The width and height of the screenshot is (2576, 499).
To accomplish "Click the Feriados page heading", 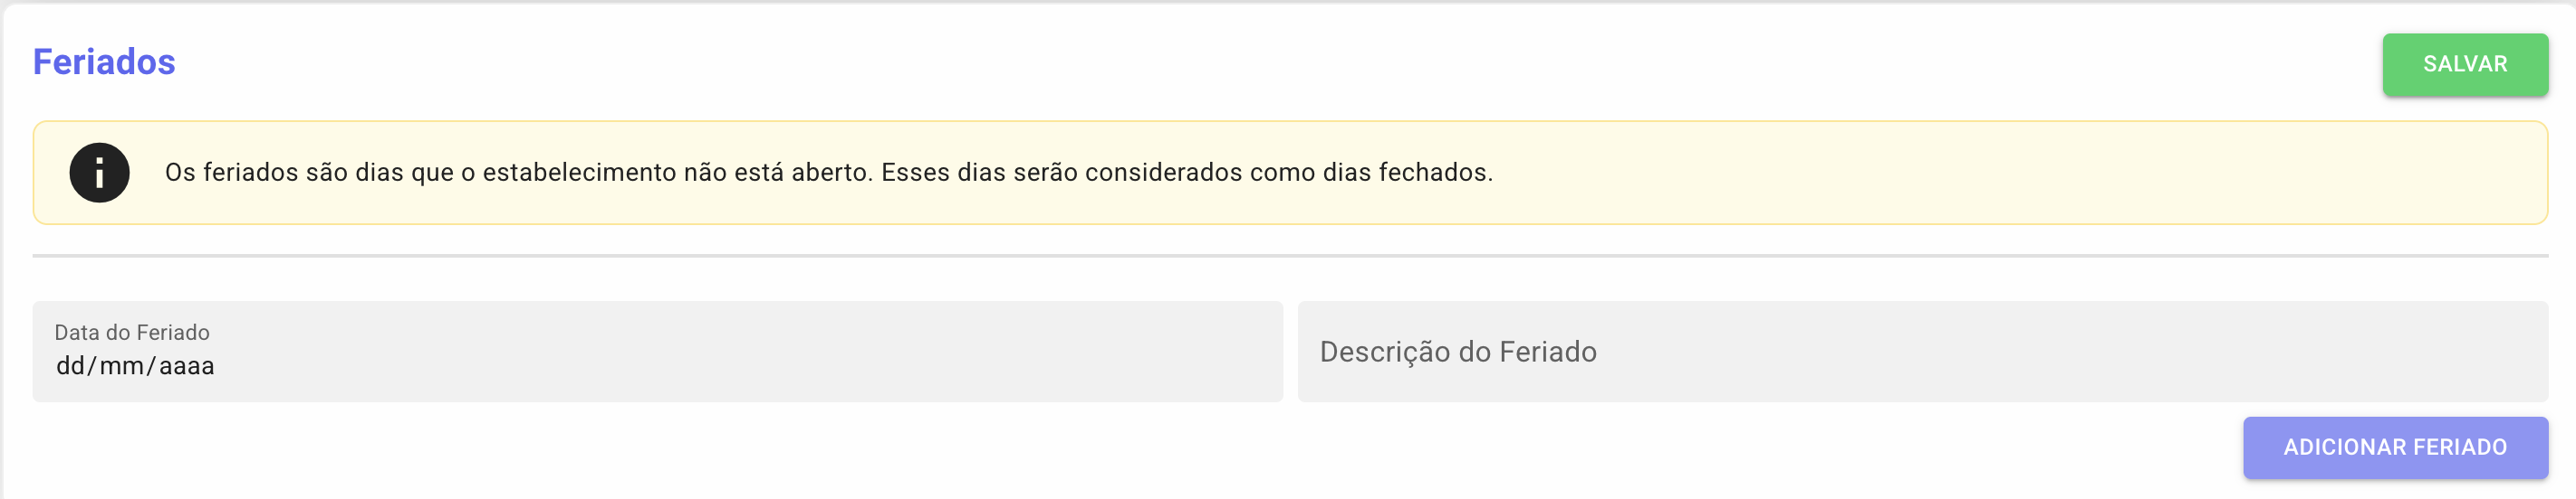I will (104, 61).
